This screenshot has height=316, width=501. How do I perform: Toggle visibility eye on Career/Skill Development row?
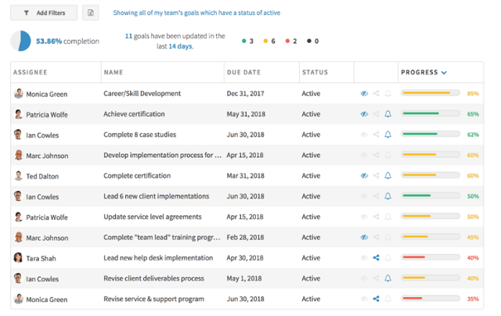[364, 94]
